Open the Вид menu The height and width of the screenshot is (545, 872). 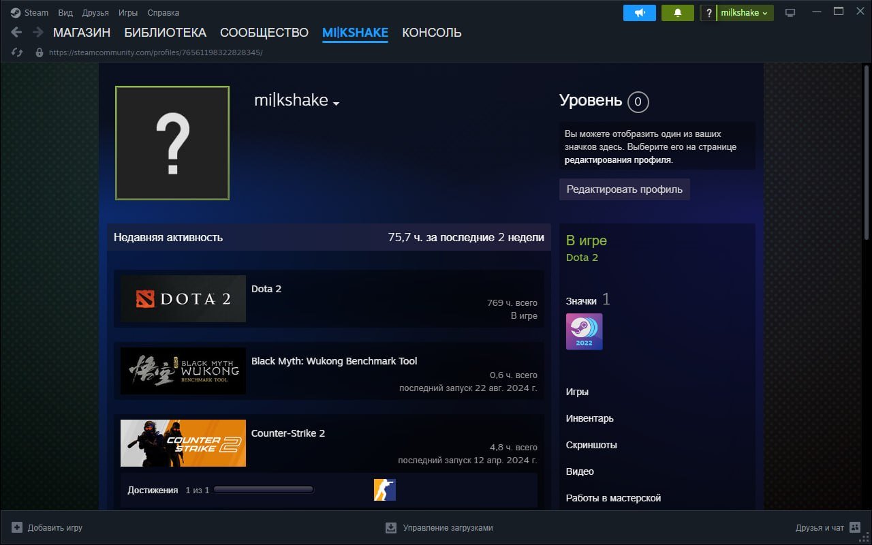click(x=65, y=13)
